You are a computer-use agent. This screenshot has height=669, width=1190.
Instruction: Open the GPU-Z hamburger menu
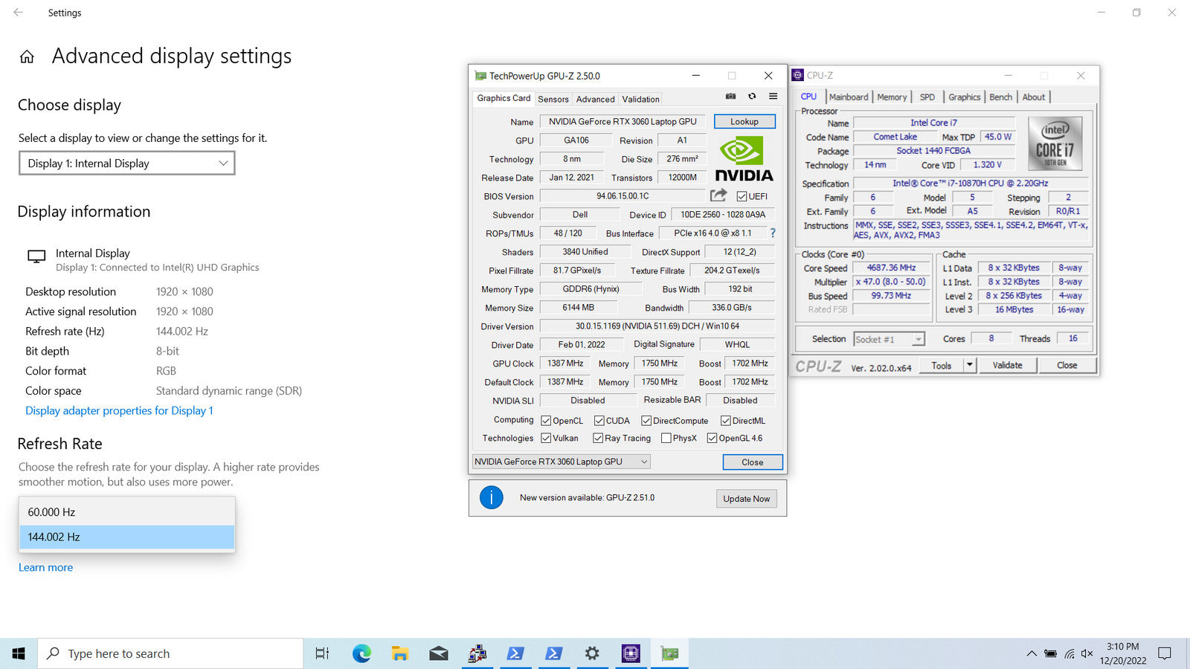[773, 97]
